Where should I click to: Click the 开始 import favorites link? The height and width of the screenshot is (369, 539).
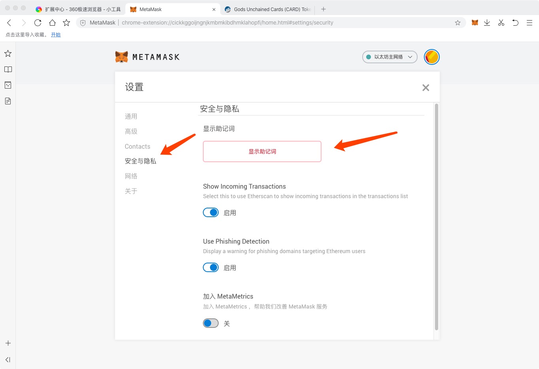click(56, 35)
